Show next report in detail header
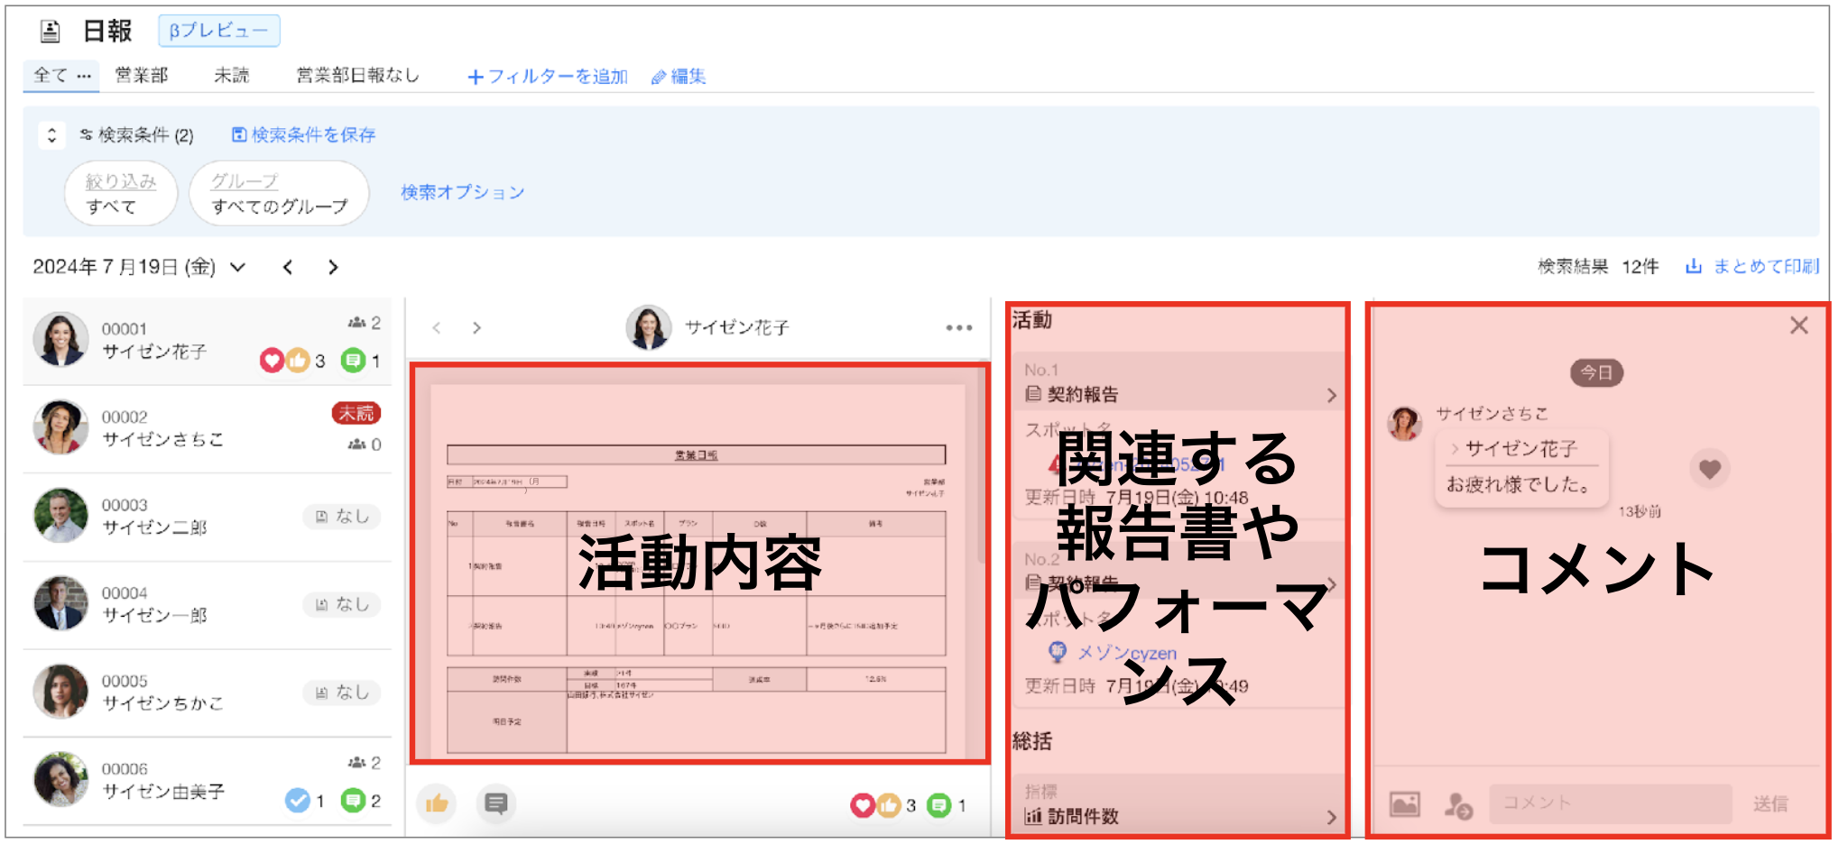This screenshot has height=853, width=1839. click(476, 327)
